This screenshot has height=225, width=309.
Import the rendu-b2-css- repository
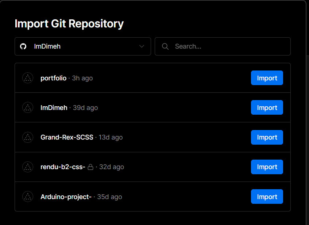[x=267, y=167]
